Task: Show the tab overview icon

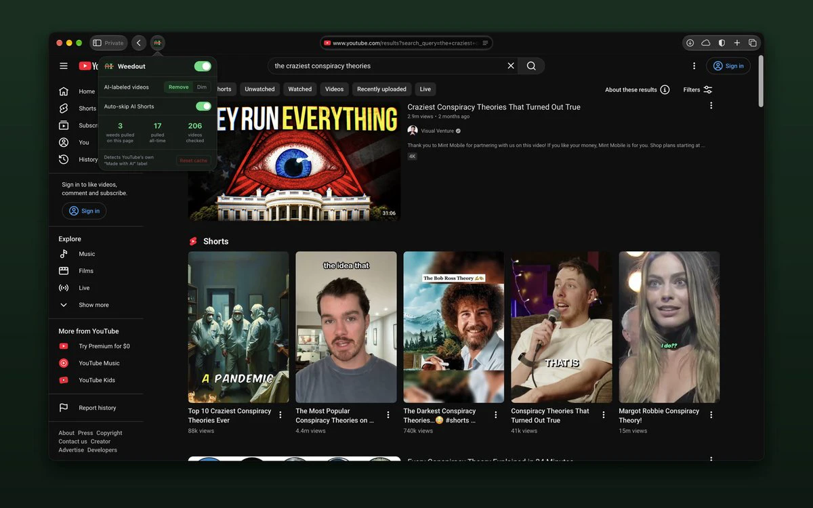Action: click(x=753, y=43)
